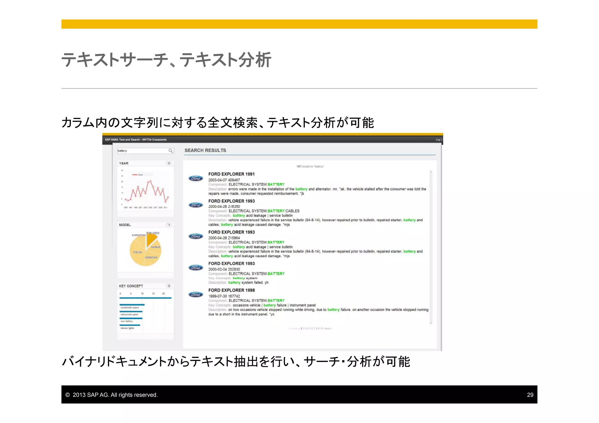Click the '2013 SAP AG' copyright text
Screen dimensions: 599x423
tap(111, 395)
